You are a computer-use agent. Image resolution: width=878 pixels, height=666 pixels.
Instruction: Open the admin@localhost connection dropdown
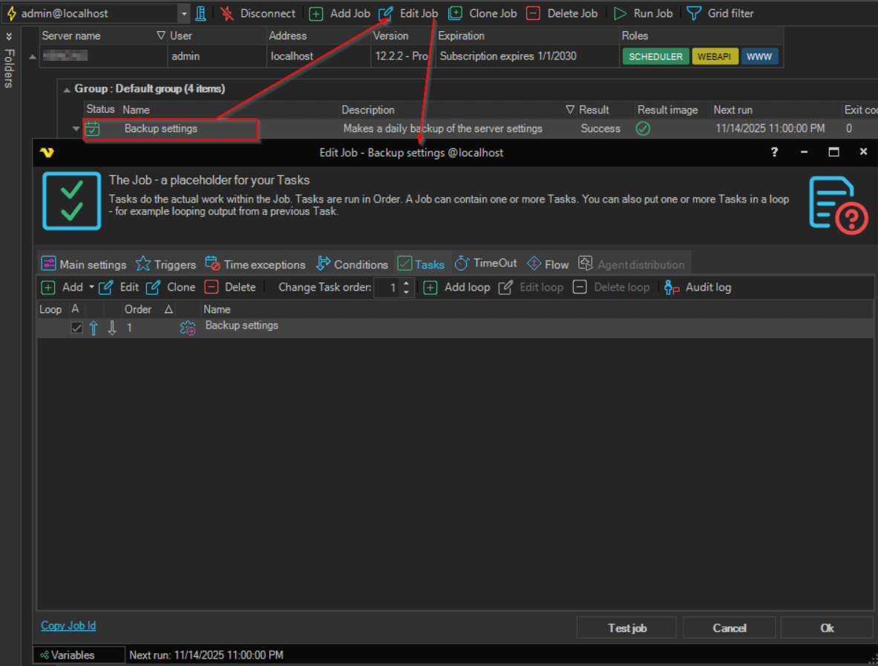pyautogui.click(x=184, y=13)
